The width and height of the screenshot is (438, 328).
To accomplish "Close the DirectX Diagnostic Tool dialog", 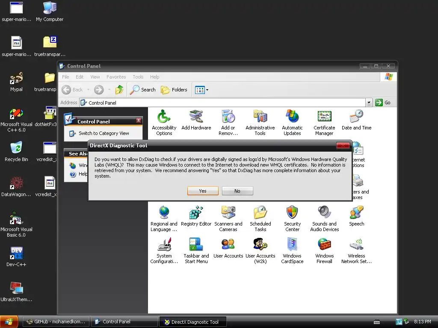I will [x=343, y=145].
